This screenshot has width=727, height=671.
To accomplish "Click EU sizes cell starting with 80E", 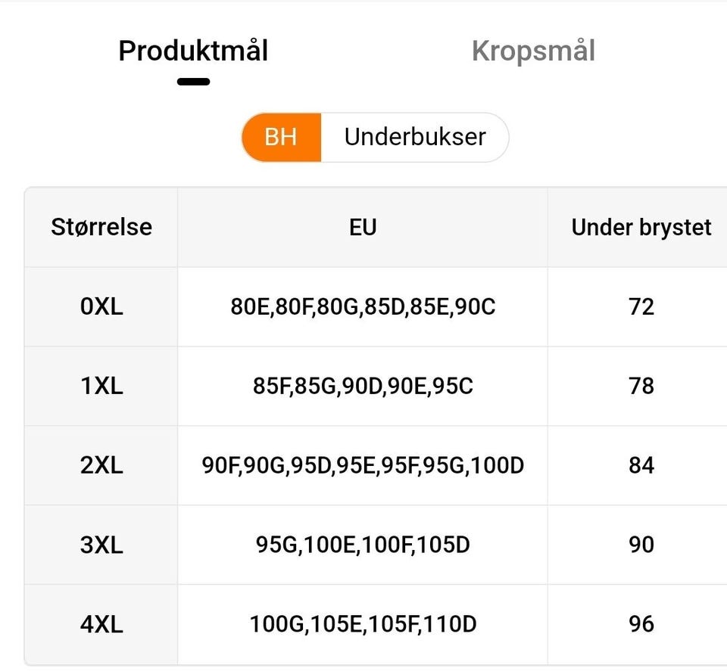I will pos(363,307).
